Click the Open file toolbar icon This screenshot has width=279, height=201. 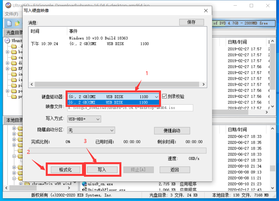click(x=17, y=23)
